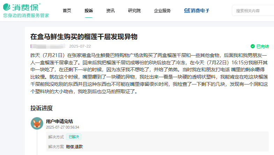Click the 用户申请完结 progress entry

click(x=59, y=121)
